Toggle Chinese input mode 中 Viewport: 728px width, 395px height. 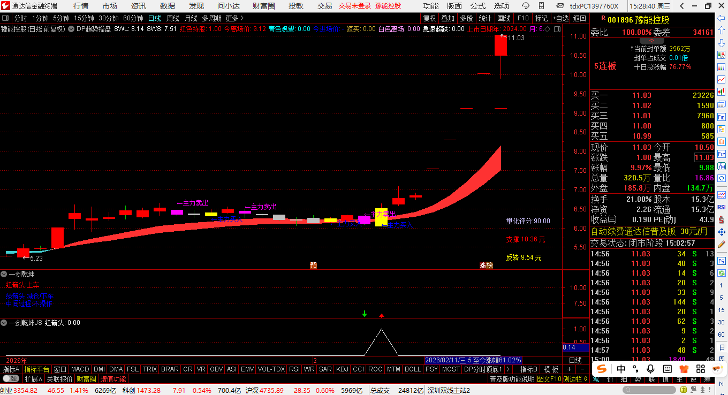[x=621, y=369]
